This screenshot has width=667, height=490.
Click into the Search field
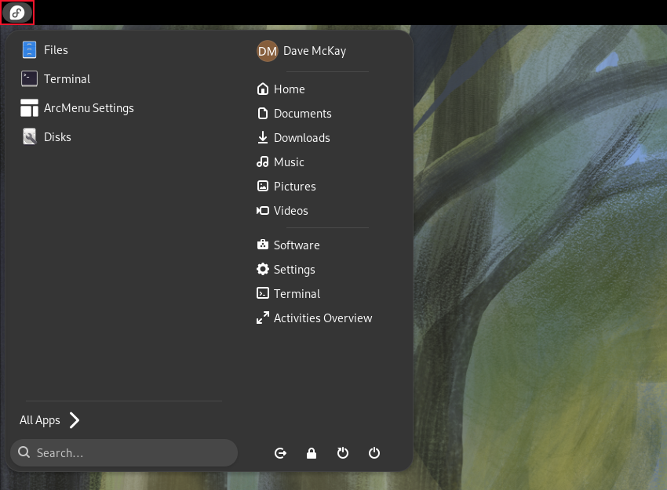[x=124, y=453]
